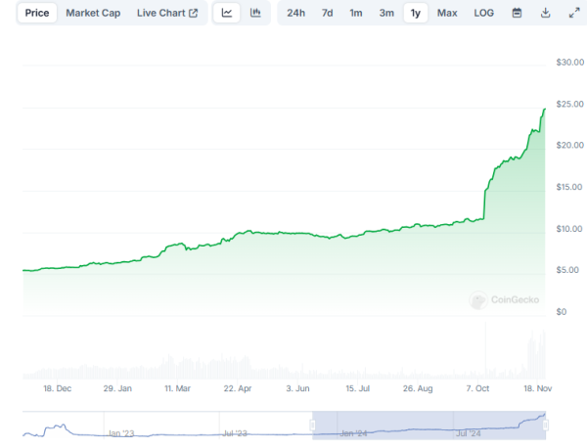Screen dimensions: 587x448
Task: Click the tall volume bars near 18. Nov
Action: coord(536,355)
